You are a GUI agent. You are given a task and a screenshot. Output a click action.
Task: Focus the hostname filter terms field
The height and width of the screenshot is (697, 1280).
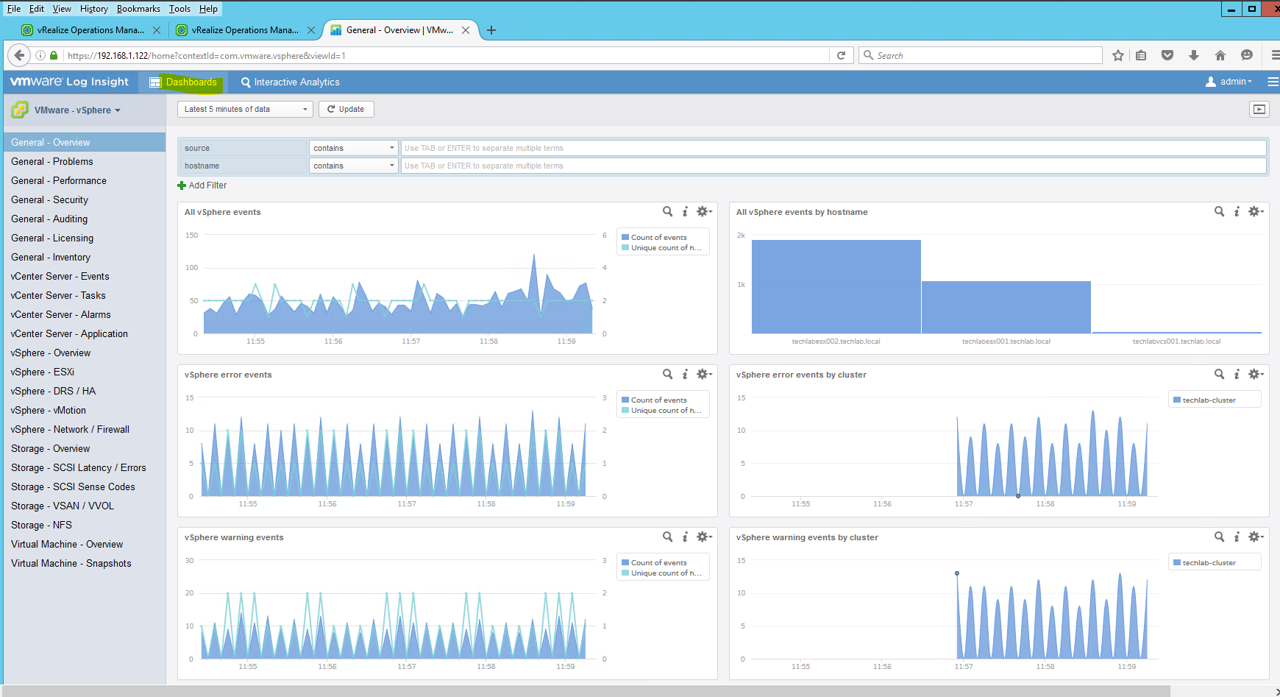833,166
